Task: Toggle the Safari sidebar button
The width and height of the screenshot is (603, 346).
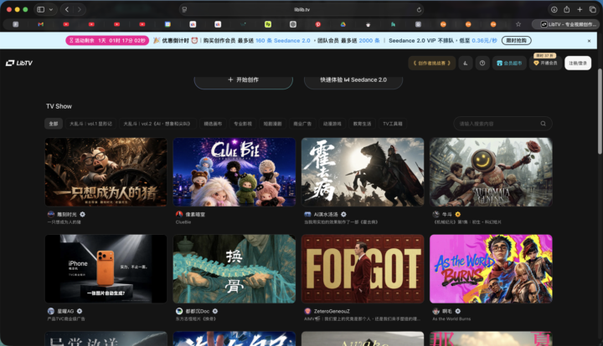Action: (x=41, y=9)
